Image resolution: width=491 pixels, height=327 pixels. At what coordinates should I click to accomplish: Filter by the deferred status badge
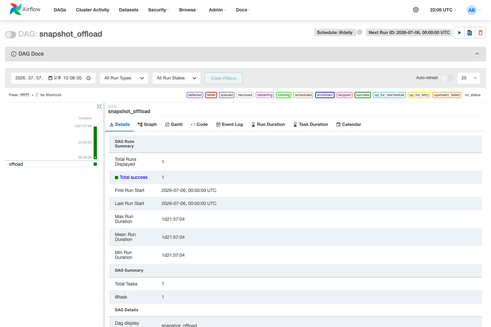tap(195, 95)
